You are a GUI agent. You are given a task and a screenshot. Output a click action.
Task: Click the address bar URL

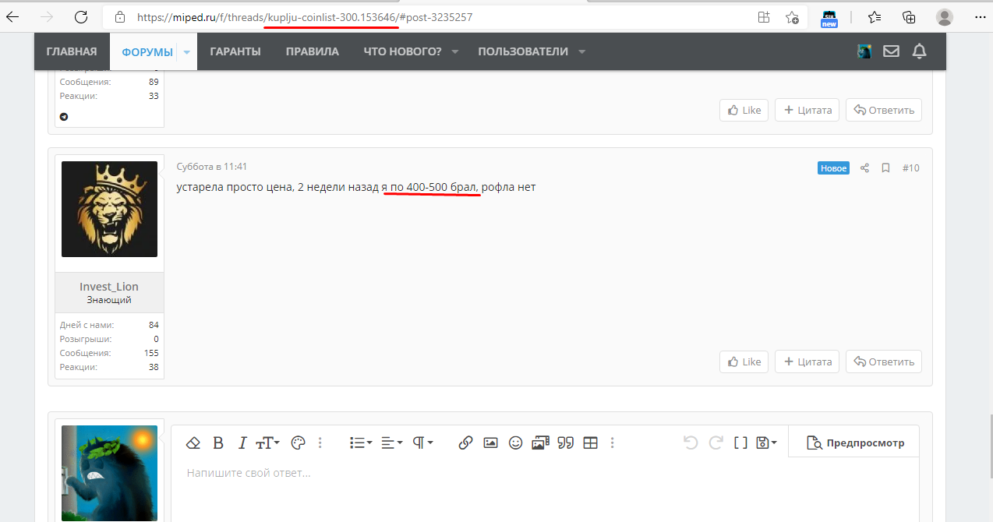pos(305,16)
